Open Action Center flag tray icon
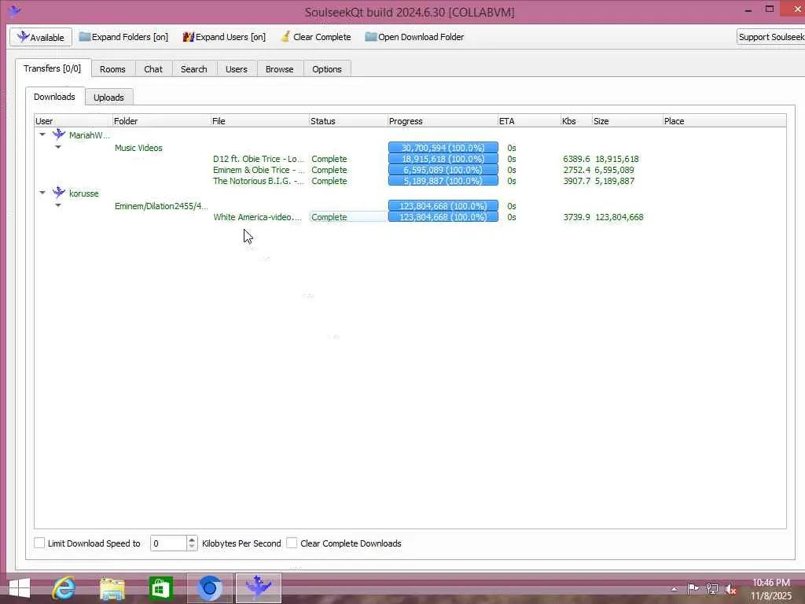The height and width of the screenshot is (604, 805). pos(693,588)
